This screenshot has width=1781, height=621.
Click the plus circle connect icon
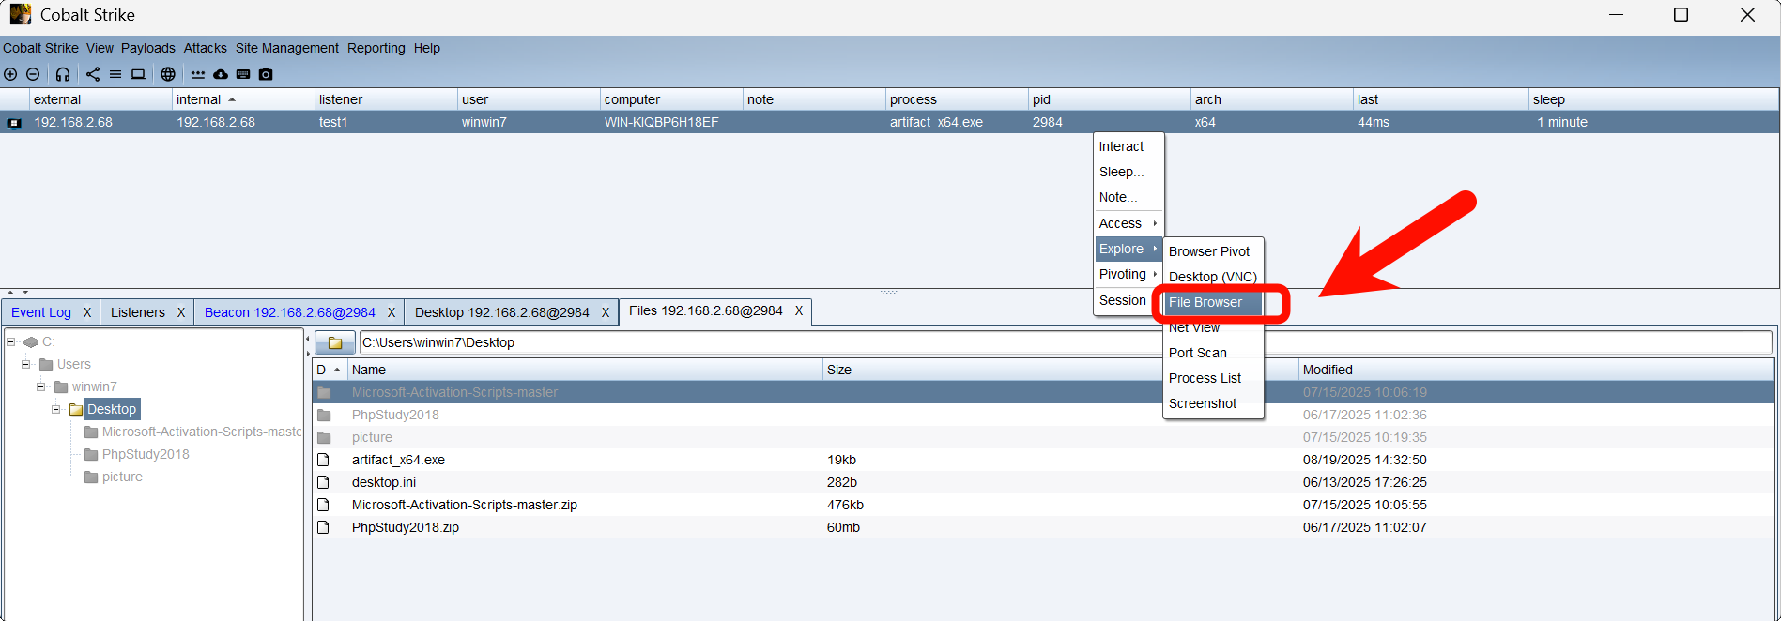(10, 74)
